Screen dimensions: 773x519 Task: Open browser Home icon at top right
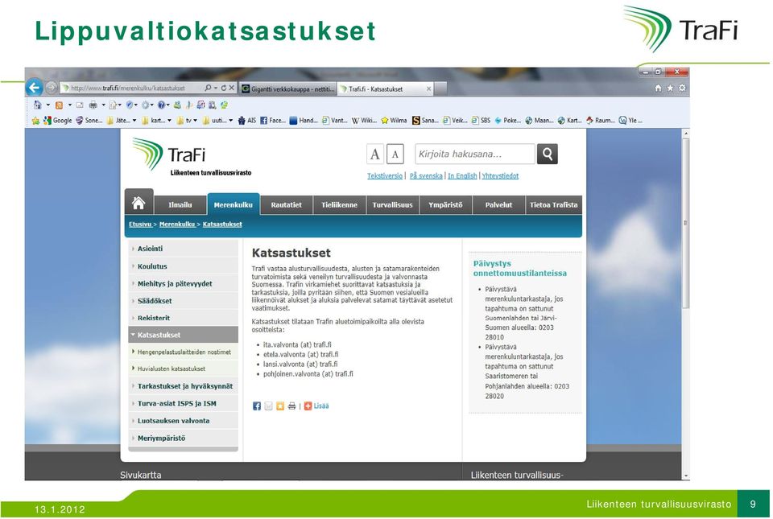coord(658,88)
